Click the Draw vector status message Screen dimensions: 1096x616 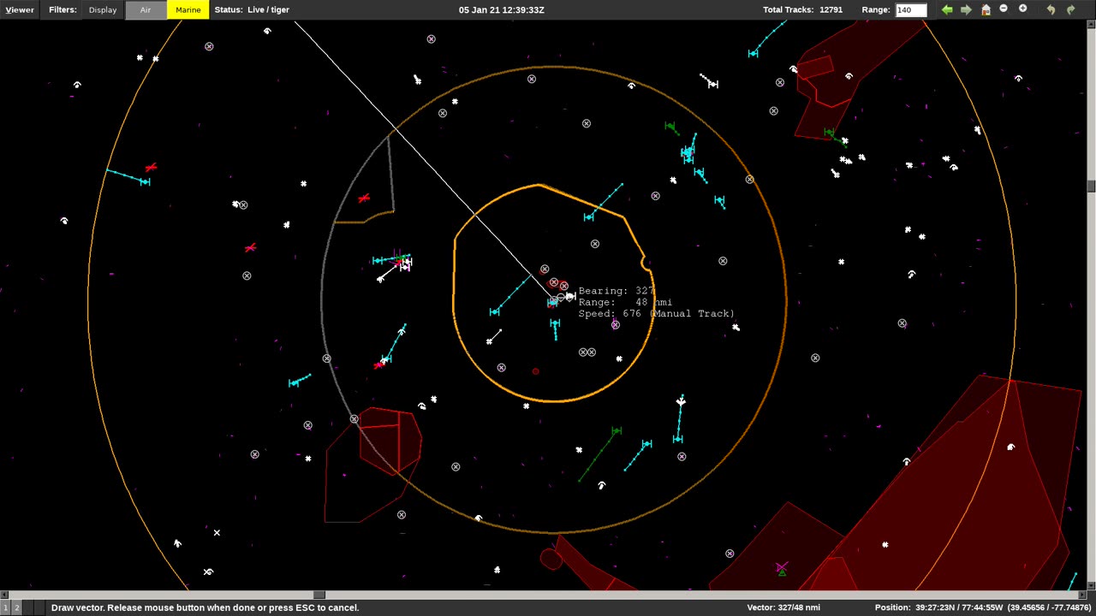(205, 607)
